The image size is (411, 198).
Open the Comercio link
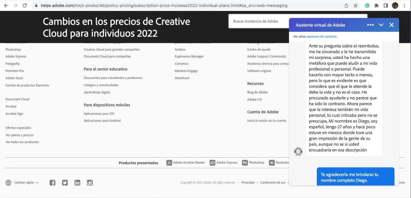coord(181,64)
